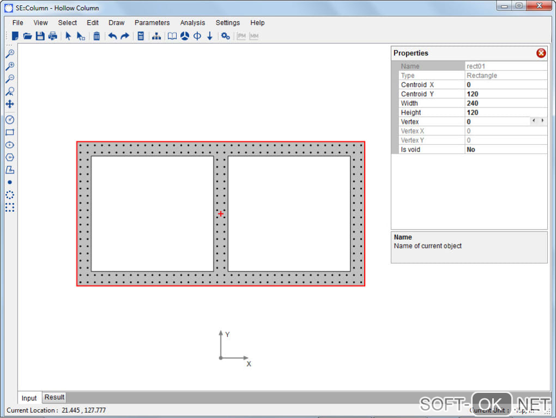This screenshot has width=556, height=418.
Task: Select the single rebar point tool
Action: point(10,182)
